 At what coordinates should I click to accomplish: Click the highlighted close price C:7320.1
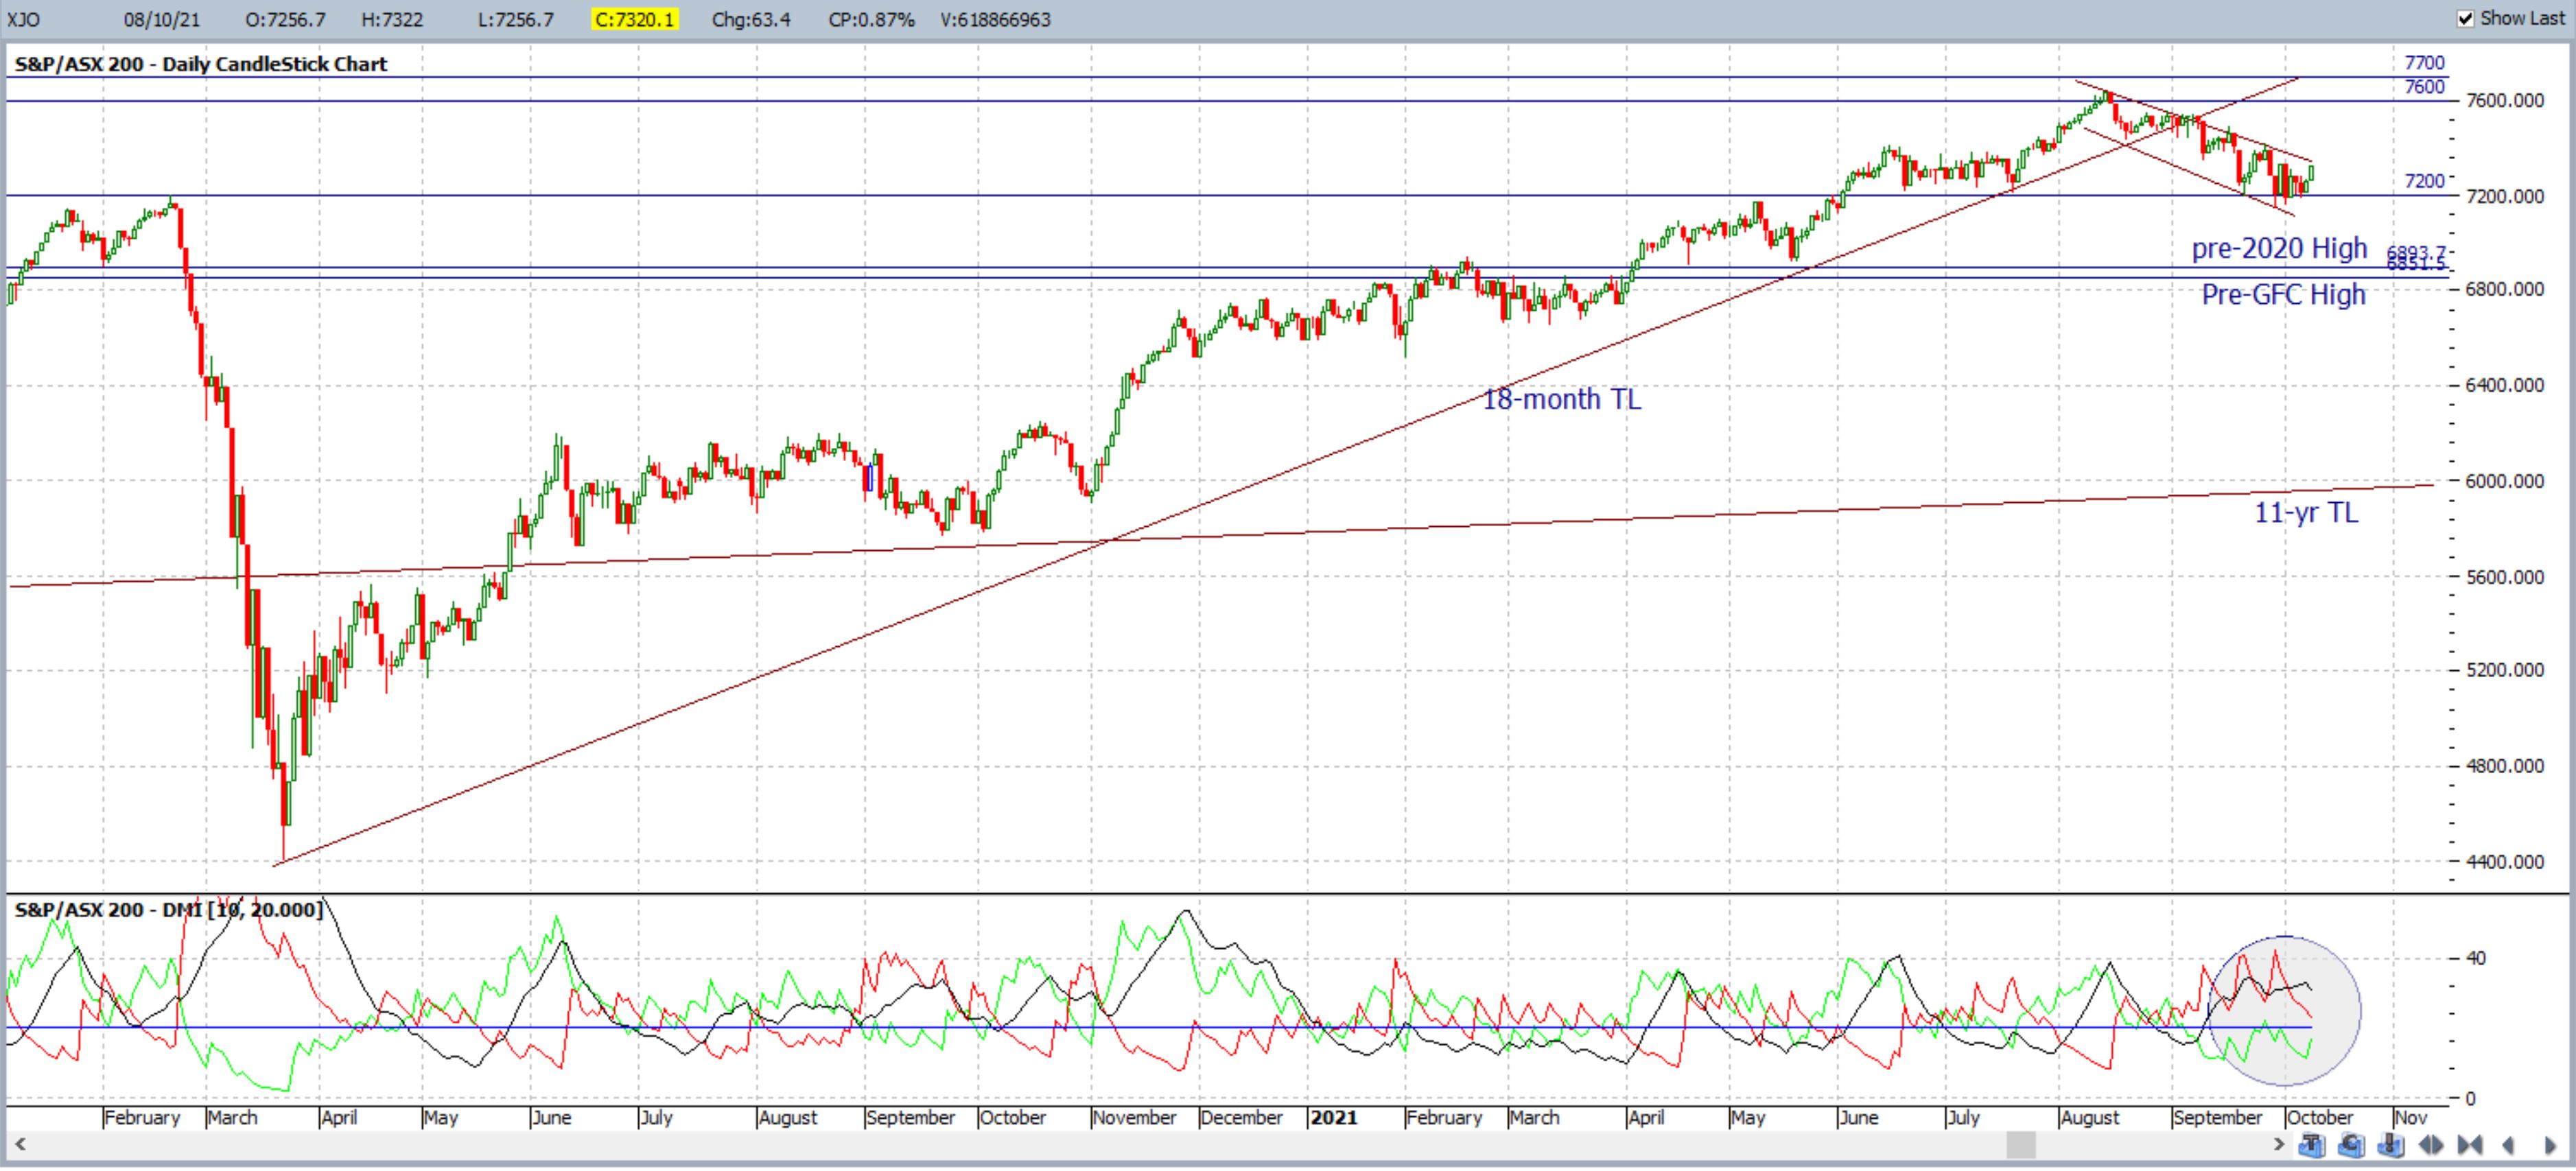pyautogui.click(x=635, y=19)
